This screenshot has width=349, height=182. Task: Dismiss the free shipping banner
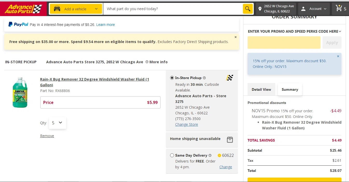236,37
